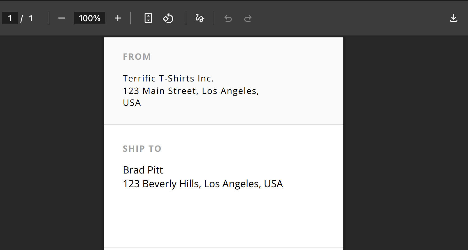Focus the current page number field
Screen dimensions: 468x250
click(x=10, y=18)
